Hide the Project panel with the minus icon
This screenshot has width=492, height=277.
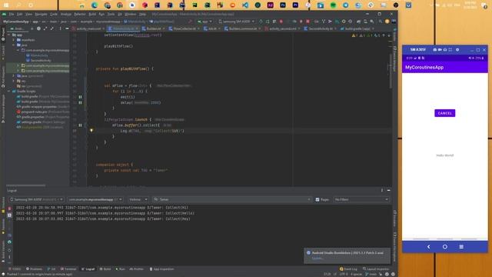pos(67,28)
